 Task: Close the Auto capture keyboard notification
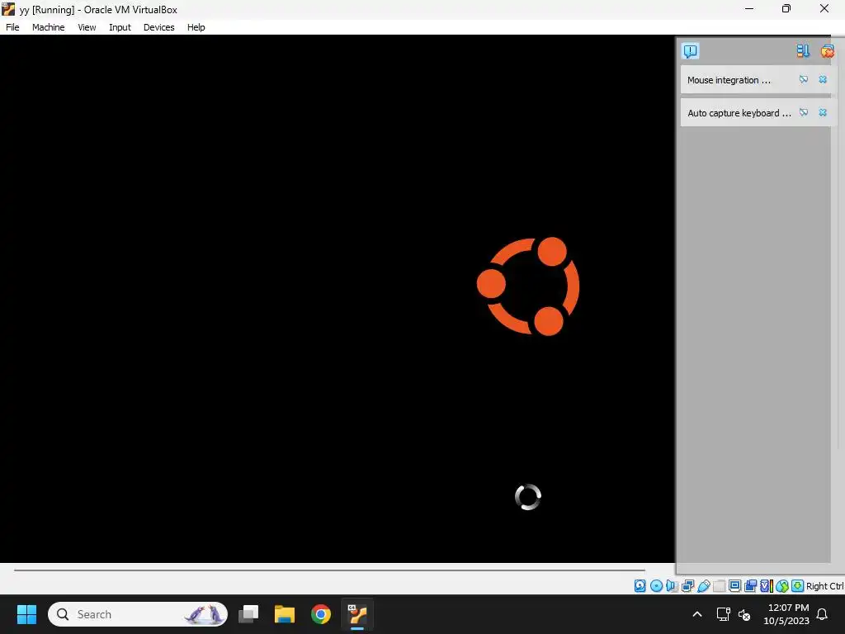823,112
